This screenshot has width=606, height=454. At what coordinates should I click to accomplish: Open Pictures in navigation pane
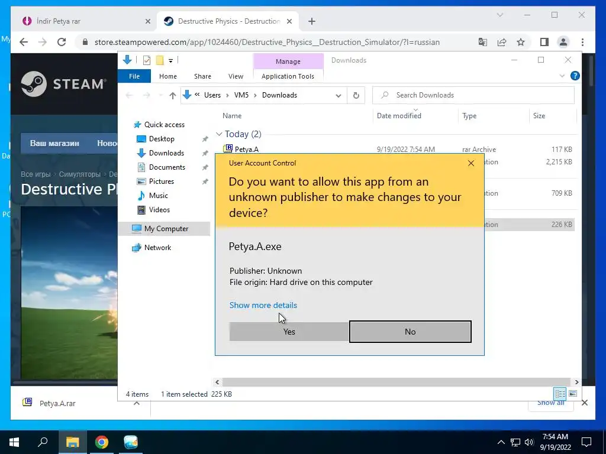point(161,181)
